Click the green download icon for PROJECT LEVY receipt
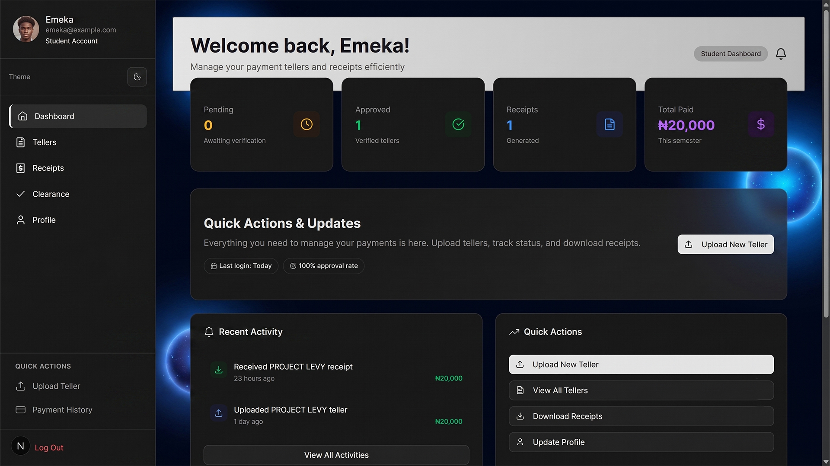Image resolution: width=830 pixels, height=466 pixels. coord(219,370)
